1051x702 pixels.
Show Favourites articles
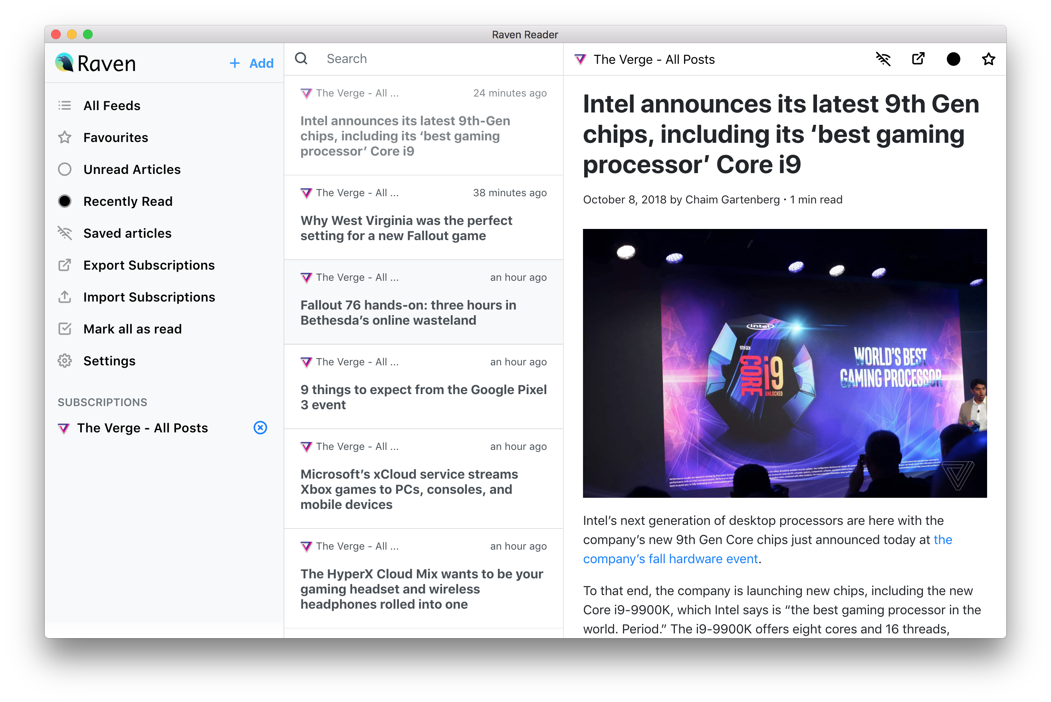point(115,138)
